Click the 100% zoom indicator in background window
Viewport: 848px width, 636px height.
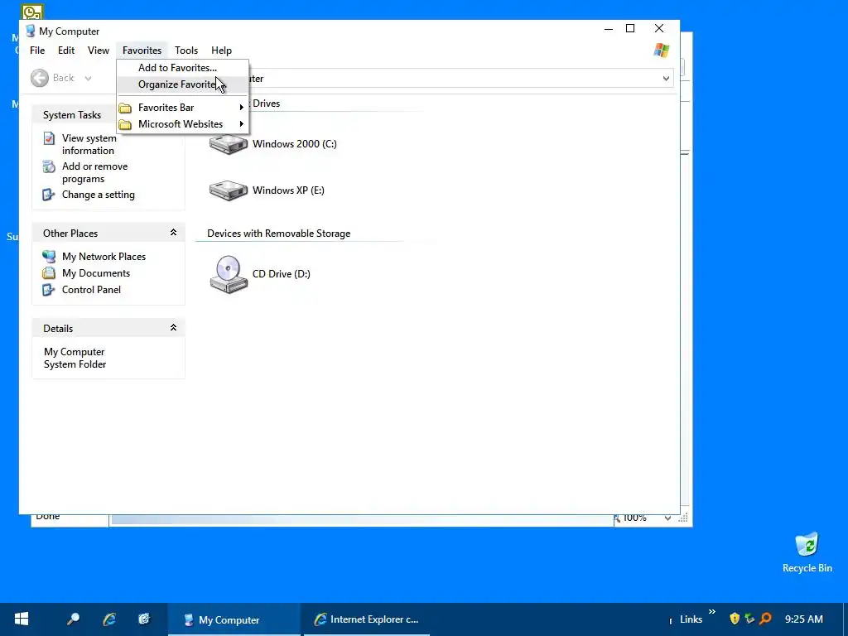[x=635, y=518]
